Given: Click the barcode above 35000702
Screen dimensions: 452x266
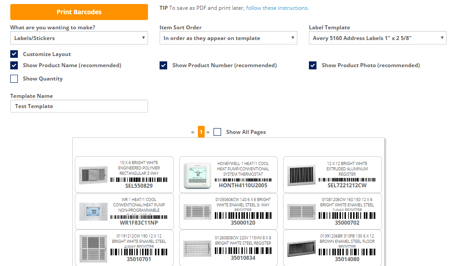Looking at the screenshot, I should point(347,215).
